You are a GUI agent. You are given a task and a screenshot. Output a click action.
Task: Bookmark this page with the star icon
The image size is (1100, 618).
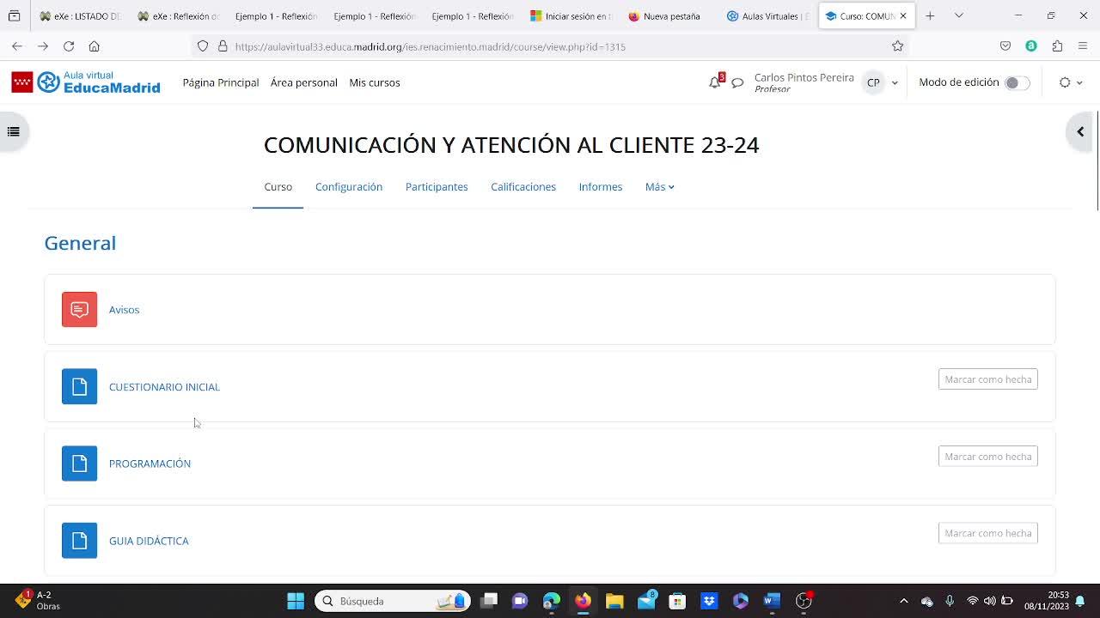(897, 46)
